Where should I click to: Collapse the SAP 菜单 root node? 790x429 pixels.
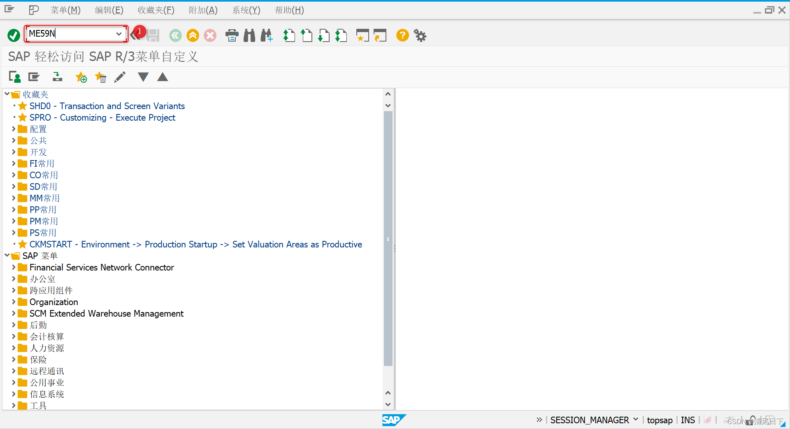7,256
